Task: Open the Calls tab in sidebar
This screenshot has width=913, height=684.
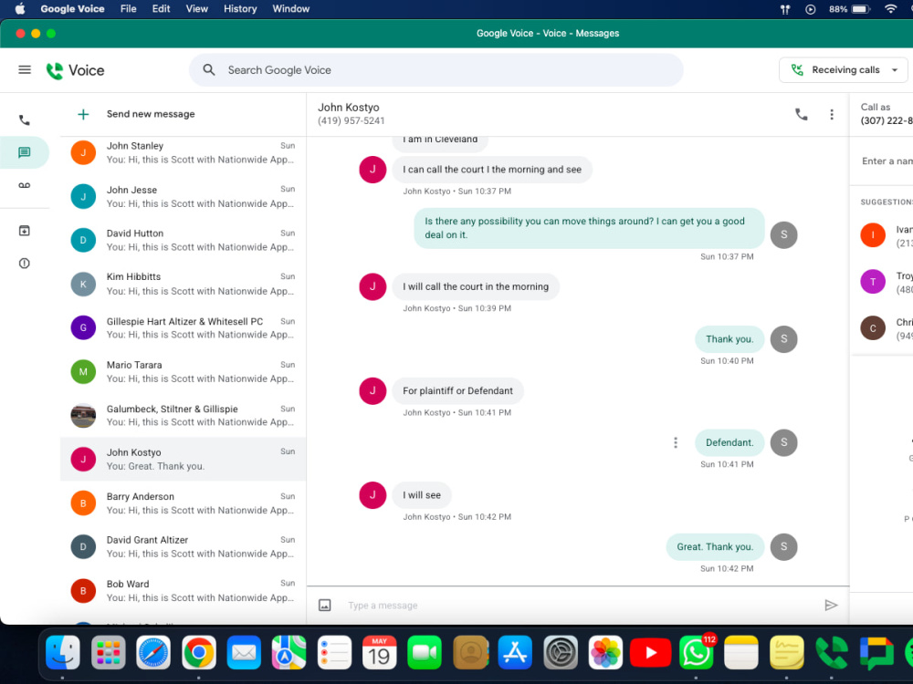Action: click(x=25, y=120)
